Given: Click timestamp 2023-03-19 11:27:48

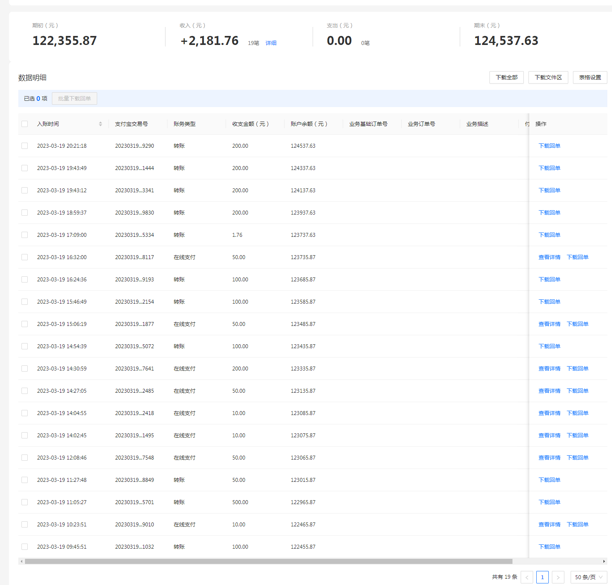Looking at the screenshot, I should pyautogui.click(x=62, y=480).
